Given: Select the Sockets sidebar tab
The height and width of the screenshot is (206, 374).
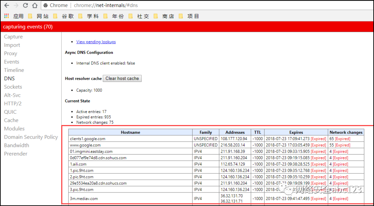Looking at the screenshot, I should pyautogui.click(x=13, y=87).
